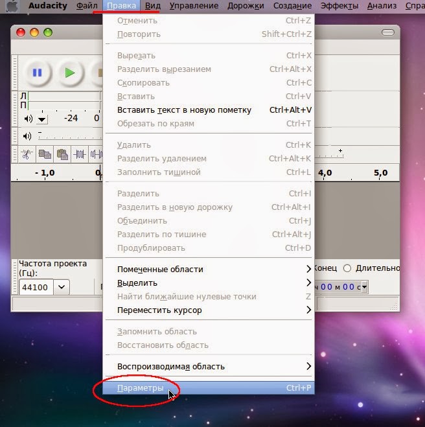Viewport: 425px width, 427px height.
Task: Expand the project rate 44100 dropdown
Action: point(62,287)
